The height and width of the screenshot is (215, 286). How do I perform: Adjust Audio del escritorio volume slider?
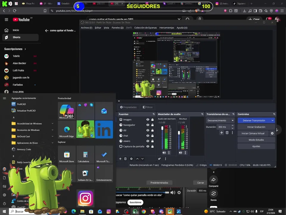coord(162,128)
